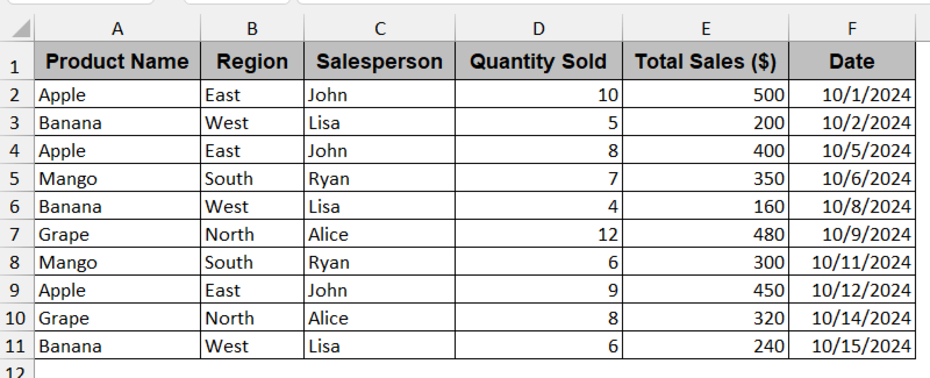
Task: Select column D header
Action: 538,28
